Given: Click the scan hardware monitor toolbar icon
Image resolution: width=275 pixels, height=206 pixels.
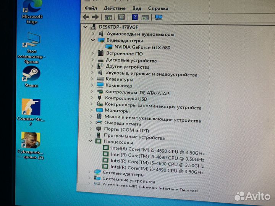Looking at the screenshot, I should click(159, 17).
